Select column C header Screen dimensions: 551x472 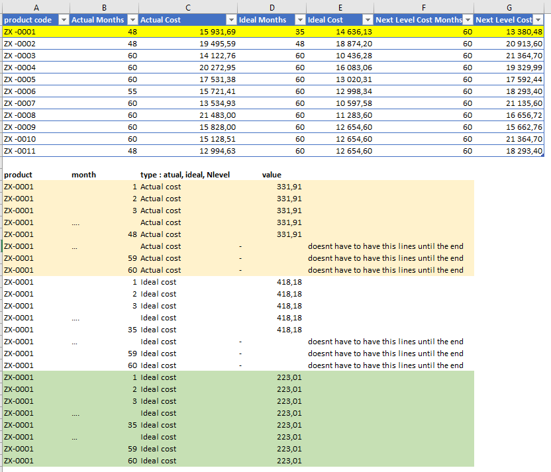188,7
